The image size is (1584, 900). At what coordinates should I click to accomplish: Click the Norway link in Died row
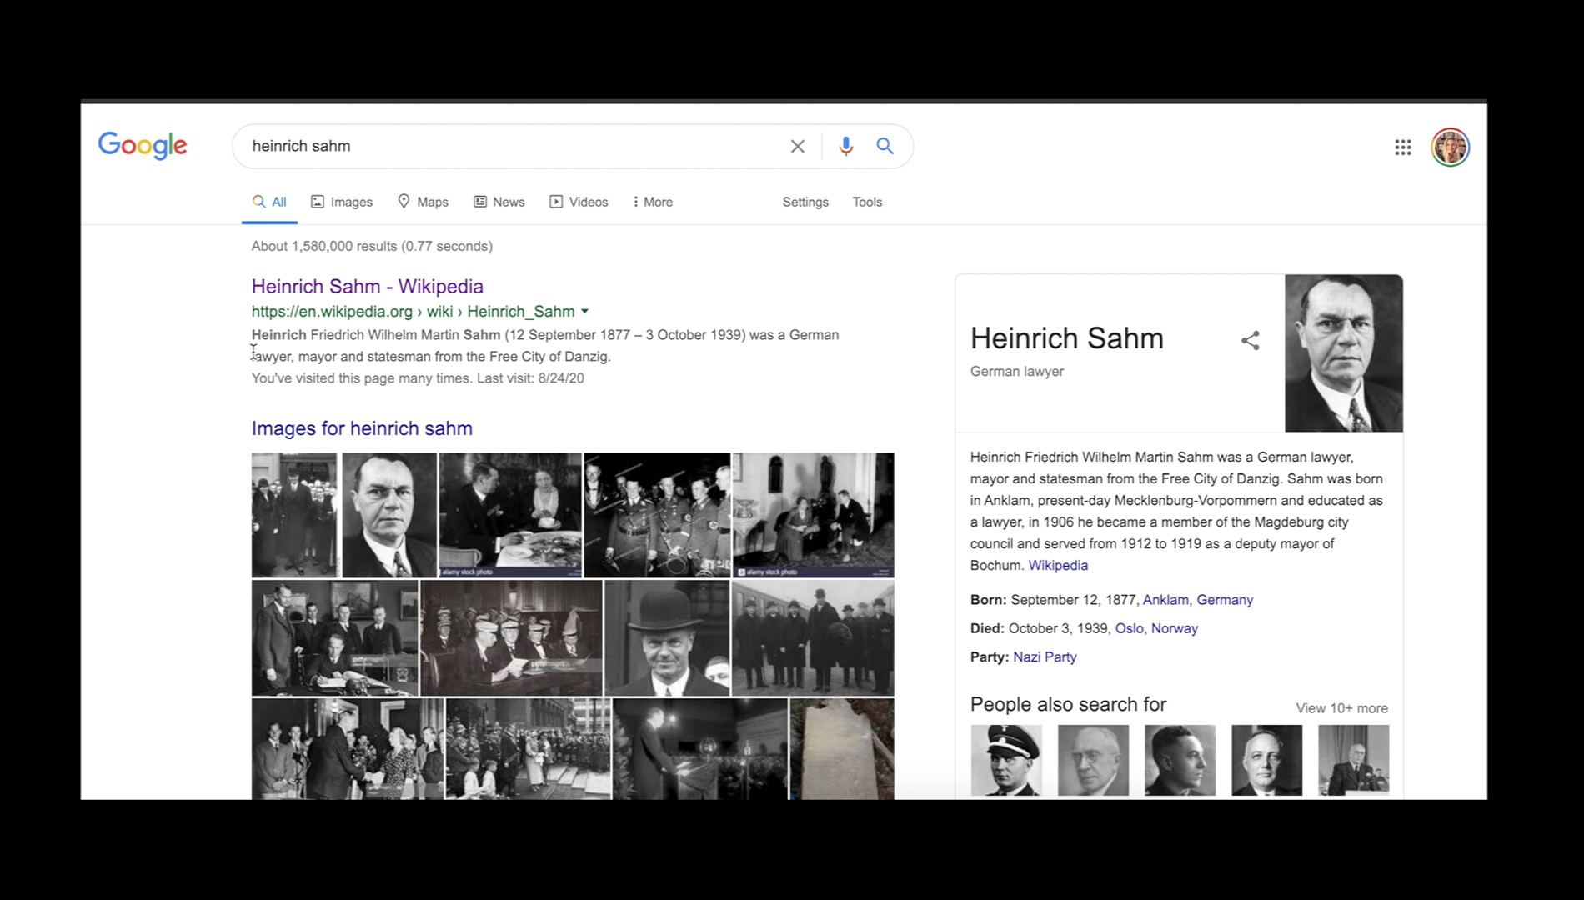pyautogui.click(x=1174, y=628)
